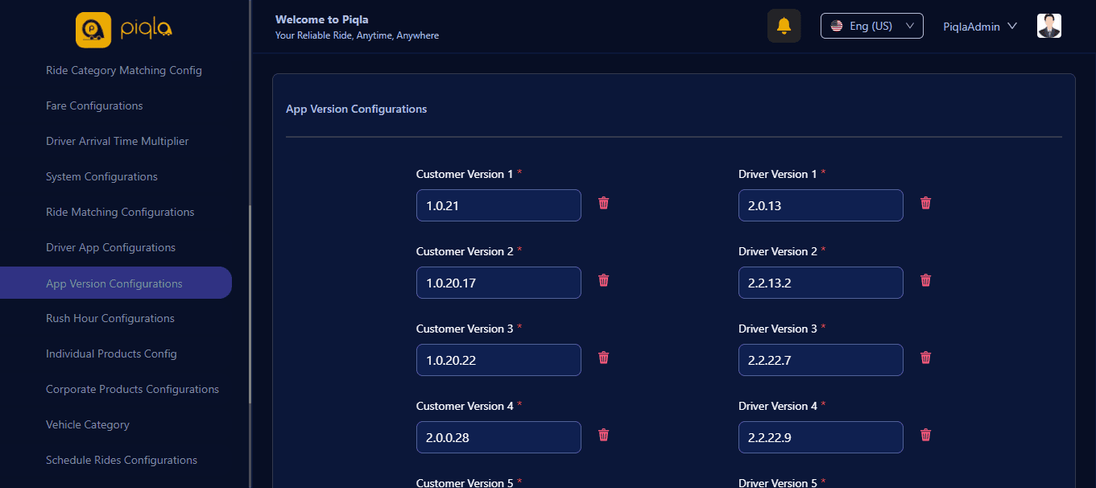Image resolution: width=1096 pixels, height=488 pixels.
Task: Click the Customer Version 1 label
Action: coord(464,174)
